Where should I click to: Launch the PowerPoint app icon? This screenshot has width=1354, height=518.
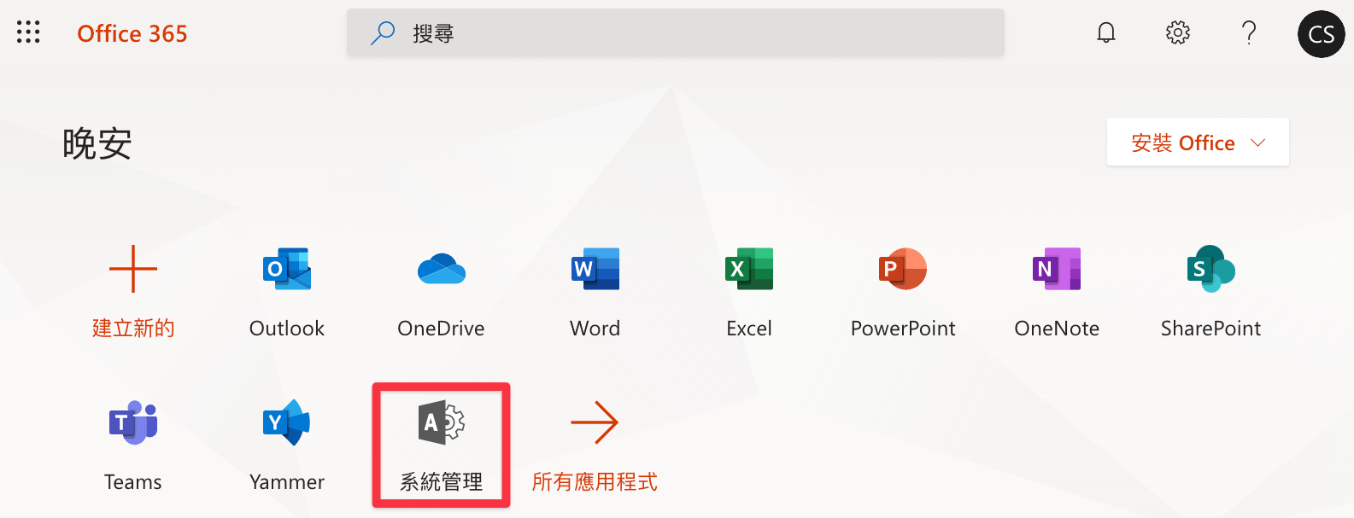(x=903, y=269)
